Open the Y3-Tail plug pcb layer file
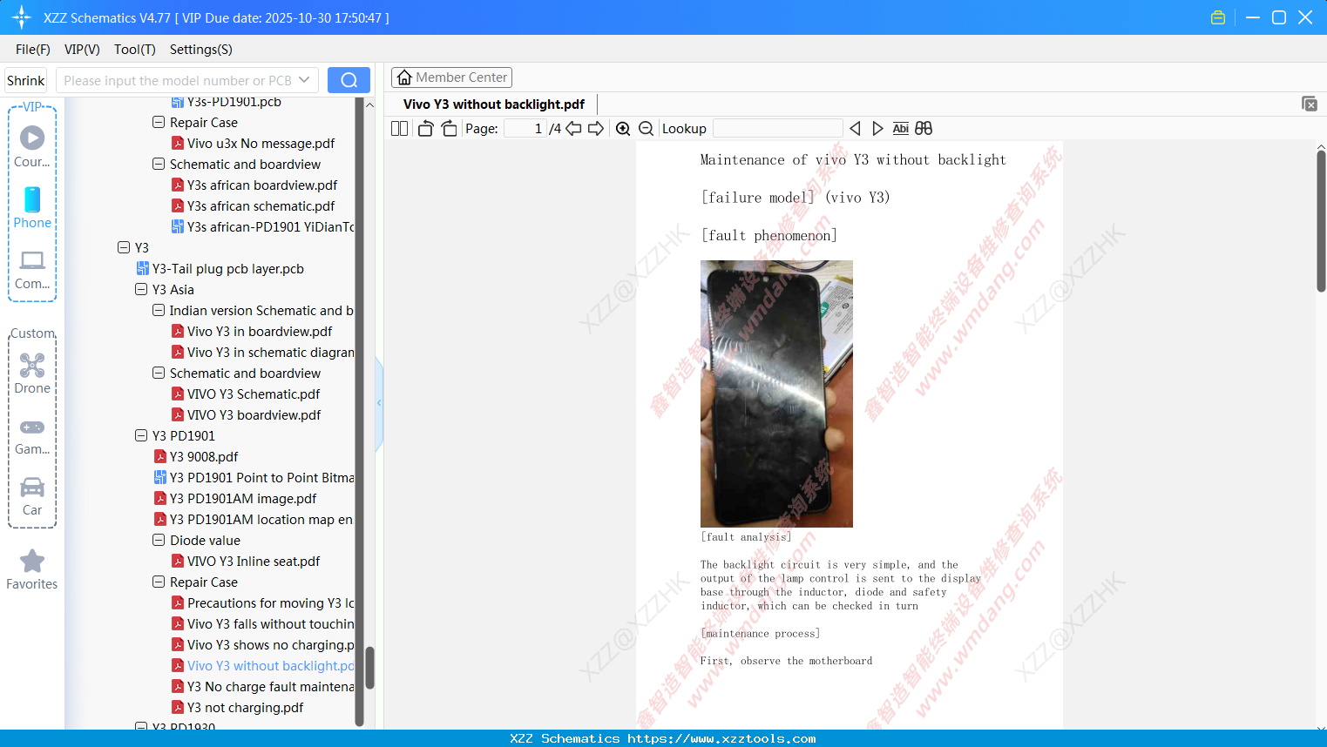Viewport: 1327px width, 747px height. coord(227,269)
